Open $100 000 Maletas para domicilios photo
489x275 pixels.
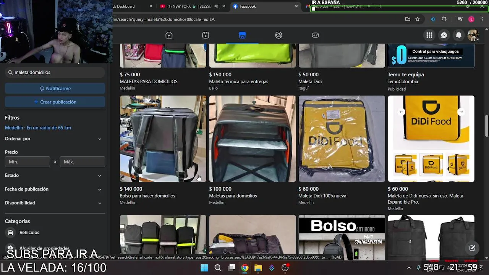pos(253,139)
